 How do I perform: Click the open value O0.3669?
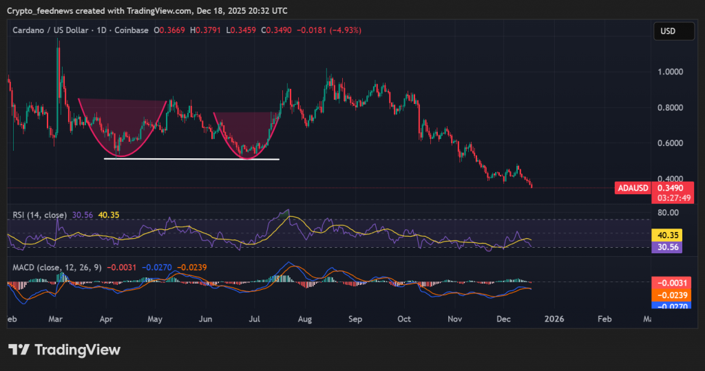click(x=169, y=30)
